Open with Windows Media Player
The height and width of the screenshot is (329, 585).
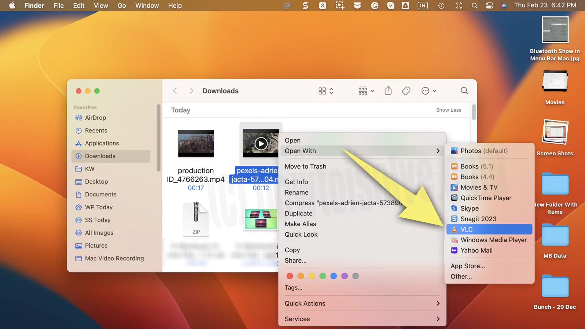489,240
